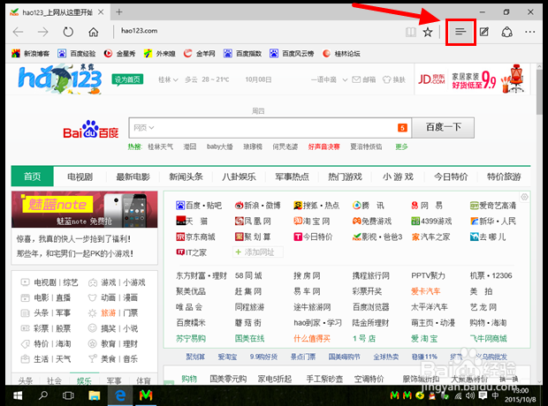Image resolution: width=548 pixels, height=406 pixels.
Task: Open the Share icon in Edge toolbar
Action: (506, 32)
